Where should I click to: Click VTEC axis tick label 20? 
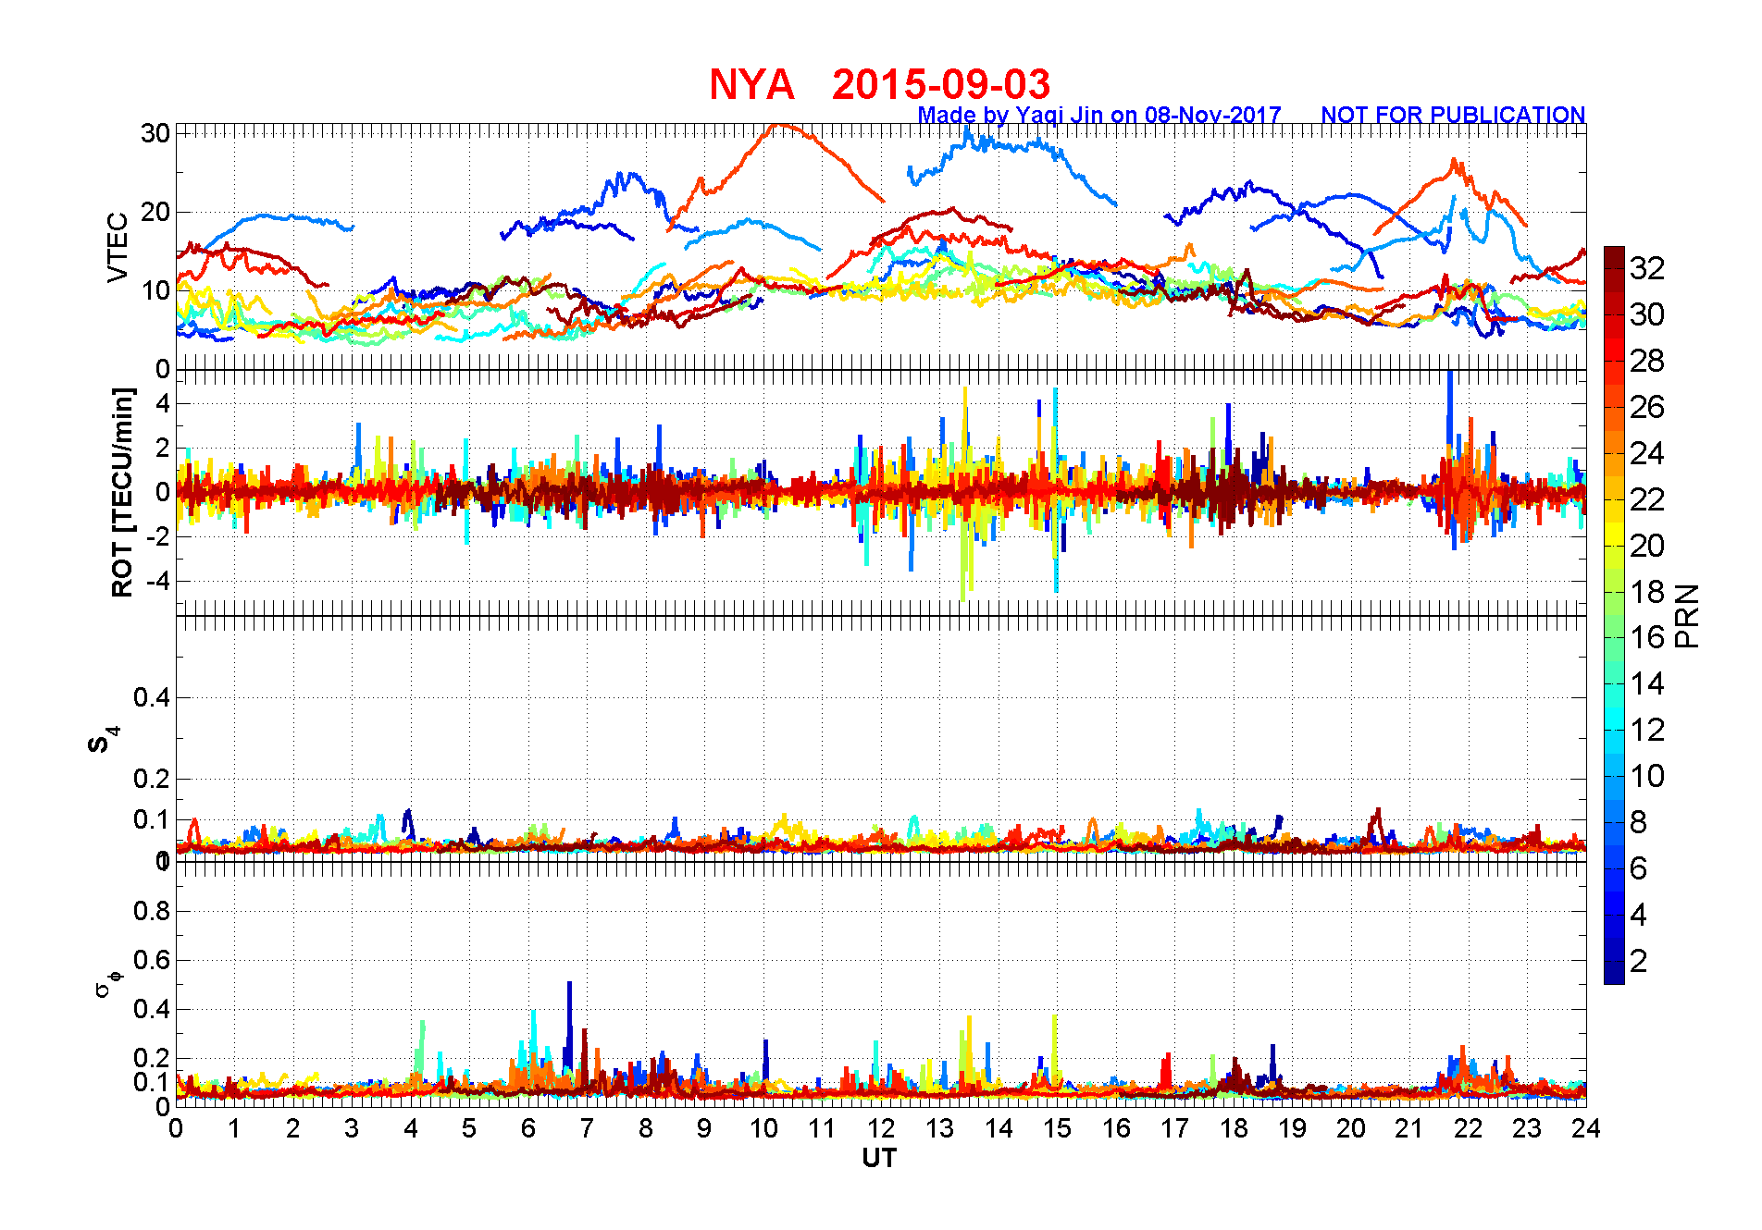click(x=155, y=212)
